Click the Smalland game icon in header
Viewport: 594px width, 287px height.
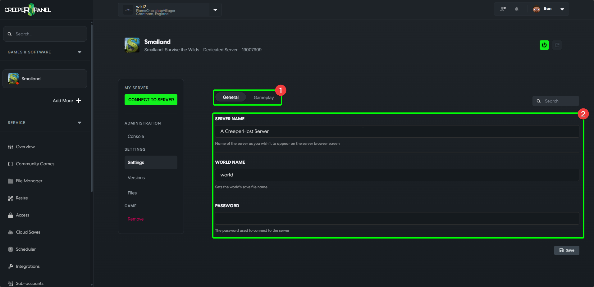click(132, 45)
